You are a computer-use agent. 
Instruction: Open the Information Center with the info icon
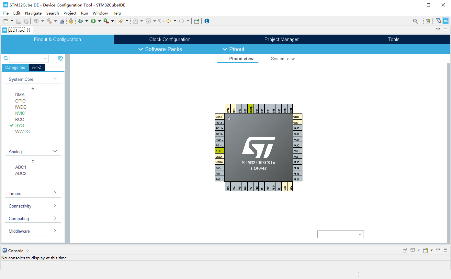(207, 21)
